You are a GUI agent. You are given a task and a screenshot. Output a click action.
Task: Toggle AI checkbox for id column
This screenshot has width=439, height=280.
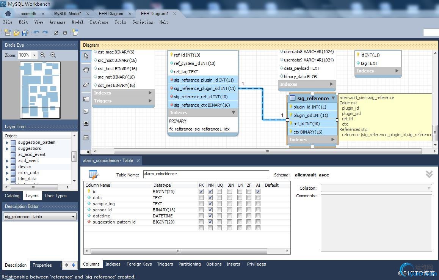(258, 192)
